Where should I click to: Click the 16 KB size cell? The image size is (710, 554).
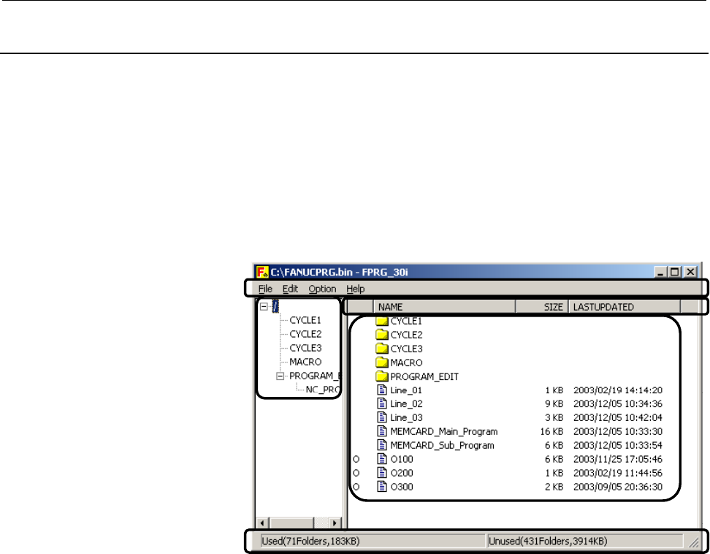551,431
